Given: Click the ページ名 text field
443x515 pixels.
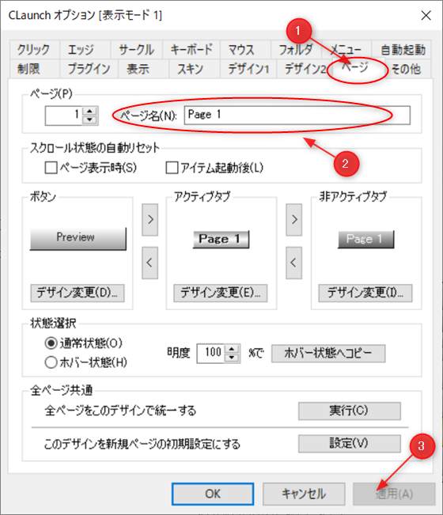Looking at the screenshot, I should [297, 115].
